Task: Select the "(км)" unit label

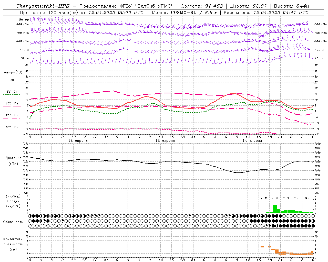Action: pos(13,249)
